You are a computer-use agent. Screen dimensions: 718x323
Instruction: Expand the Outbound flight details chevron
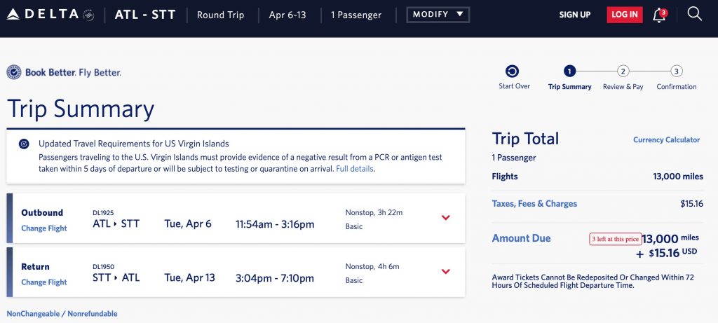445,217
